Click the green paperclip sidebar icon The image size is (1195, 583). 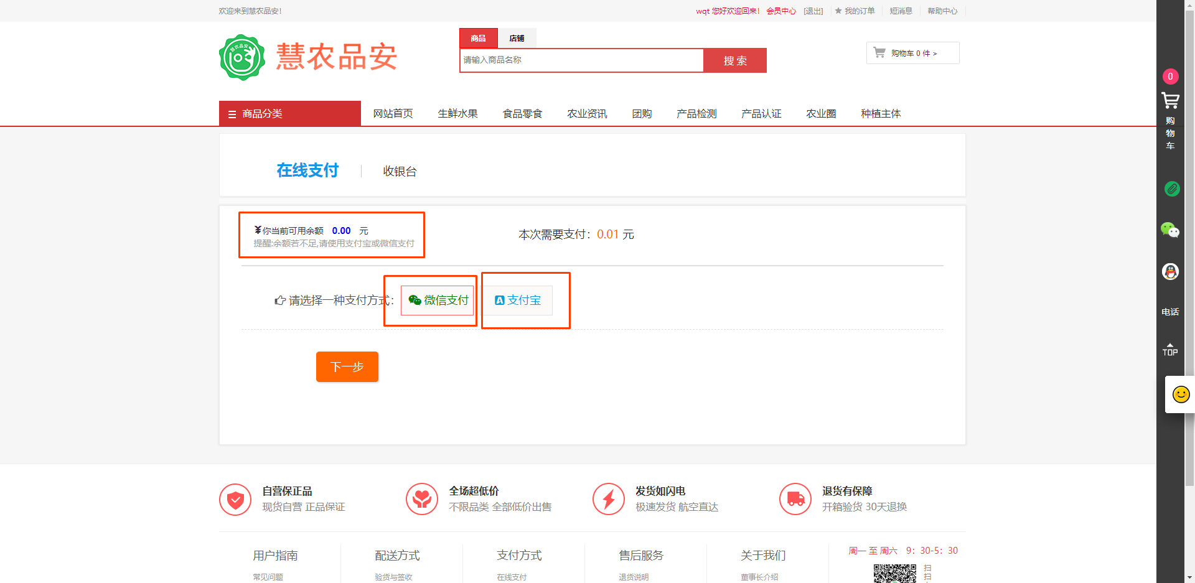pyautogui.click(x=1171, y=189)
